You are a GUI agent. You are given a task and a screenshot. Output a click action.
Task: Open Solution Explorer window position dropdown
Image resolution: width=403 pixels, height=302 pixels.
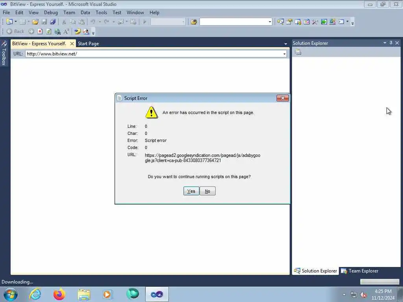(x=385, y=43)
